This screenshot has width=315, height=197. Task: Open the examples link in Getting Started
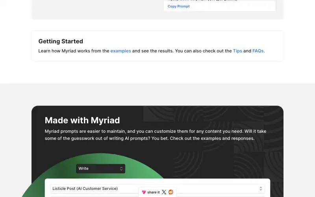click(x=120, y=51)
